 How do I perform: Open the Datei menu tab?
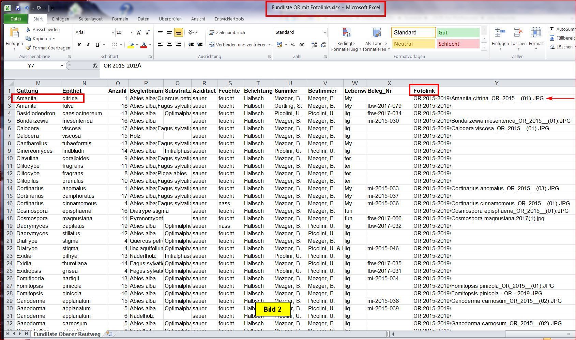click(x=15, y=19)
